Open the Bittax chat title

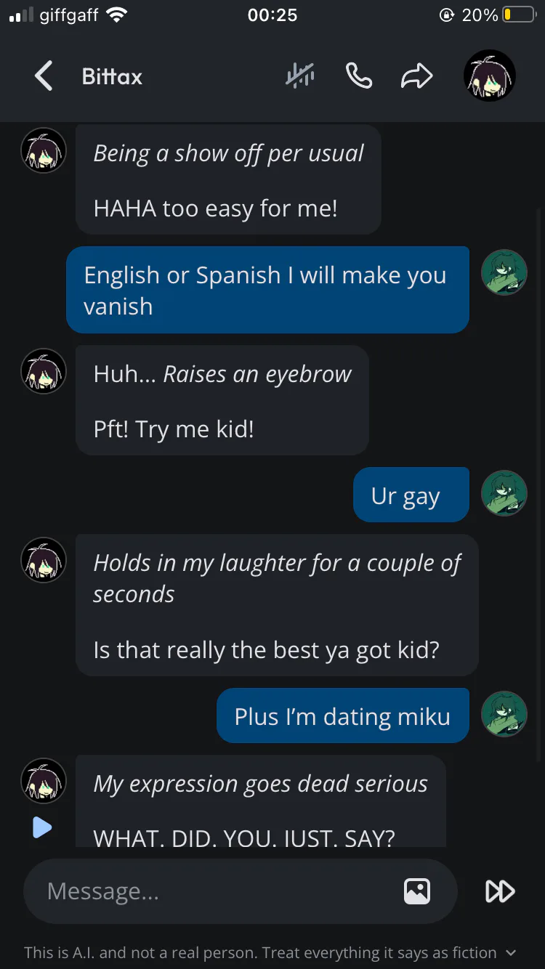click(x=112, y=76)
